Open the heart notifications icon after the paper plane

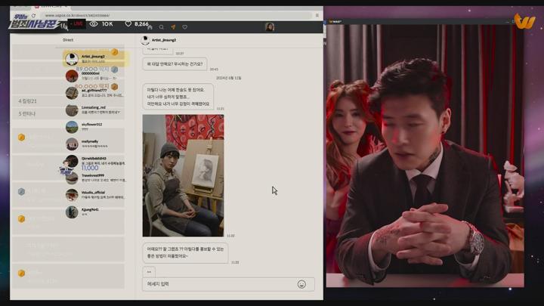click(185, 26)
